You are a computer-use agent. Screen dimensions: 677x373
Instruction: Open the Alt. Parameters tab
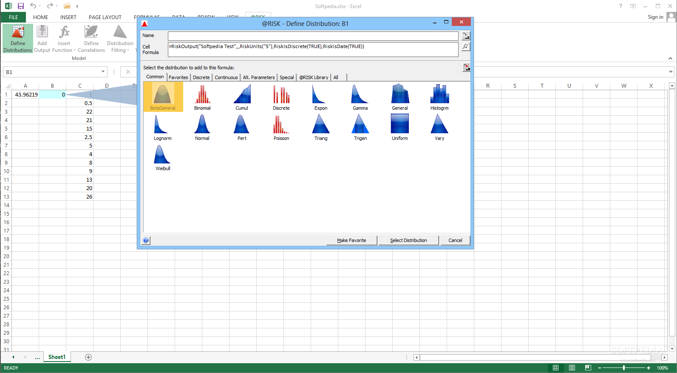point(259,77)
